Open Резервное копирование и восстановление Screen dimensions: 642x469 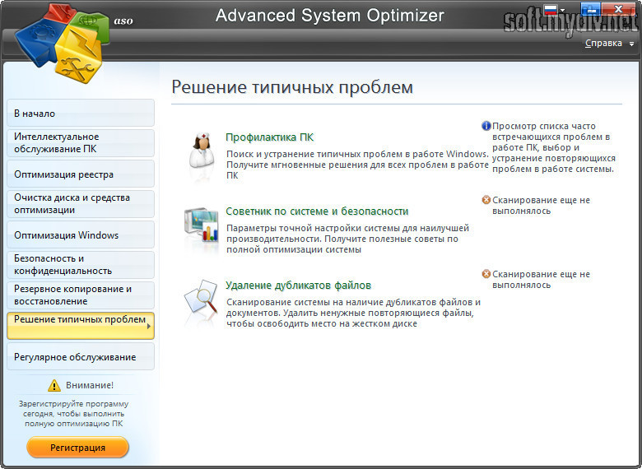point(81,295)
